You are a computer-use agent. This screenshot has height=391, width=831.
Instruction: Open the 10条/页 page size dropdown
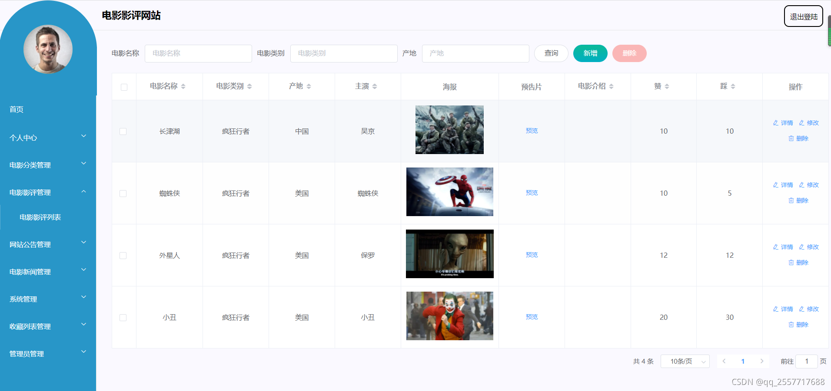685,361
